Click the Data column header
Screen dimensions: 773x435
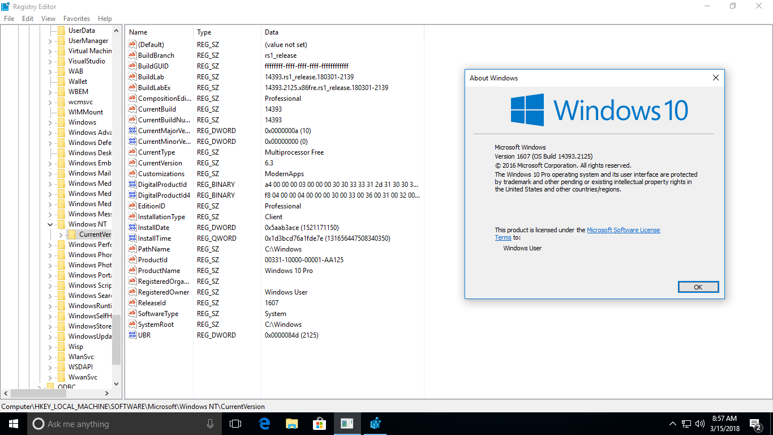coord(342,32)
